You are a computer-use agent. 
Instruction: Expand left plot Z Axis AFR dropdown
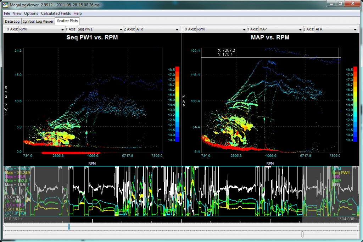click(157, 29)
